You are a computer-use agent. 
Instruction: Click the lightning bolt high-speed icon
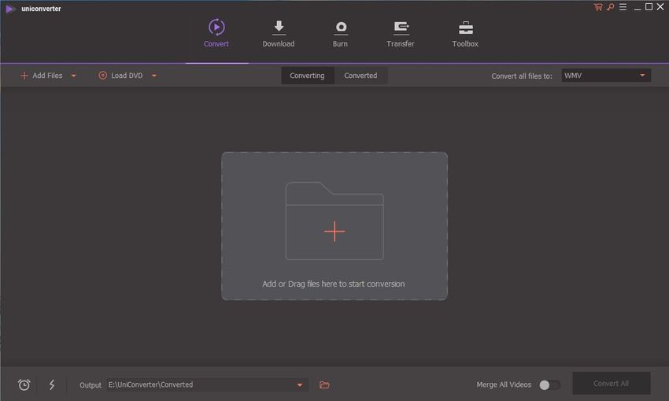(x=52, y=384)
